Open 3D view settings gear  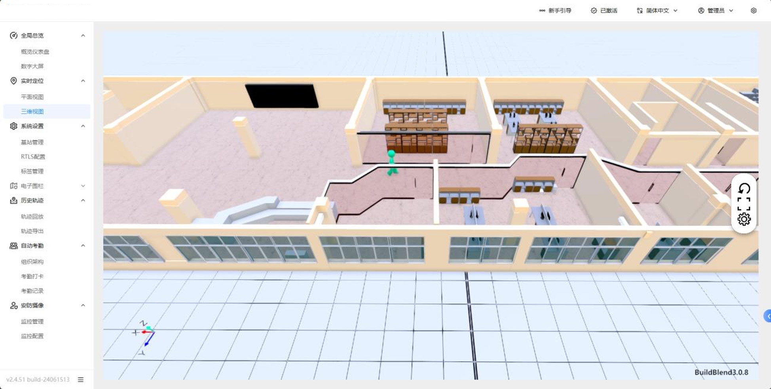tap(744, 219)
